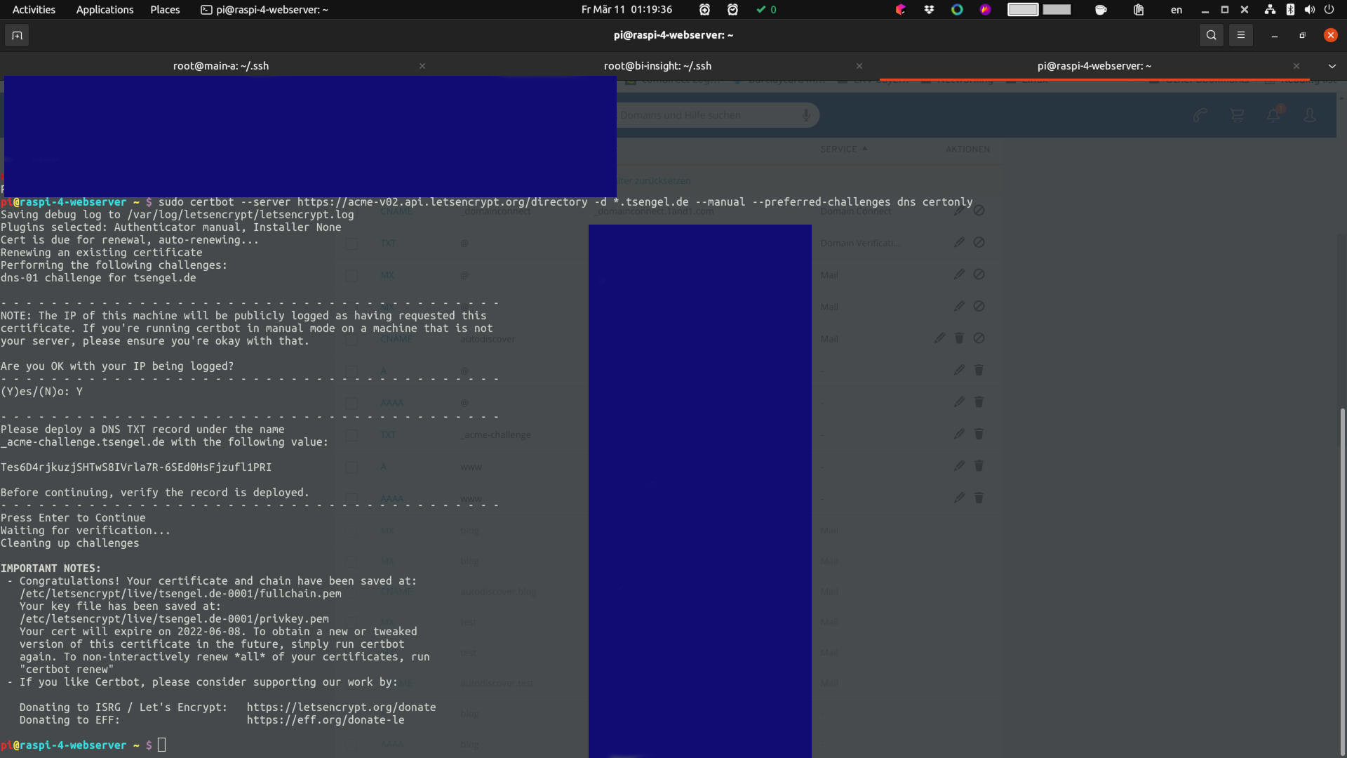
Task: Tick the checkbox for the TXT @ record
Action: [x=351, y=244]
